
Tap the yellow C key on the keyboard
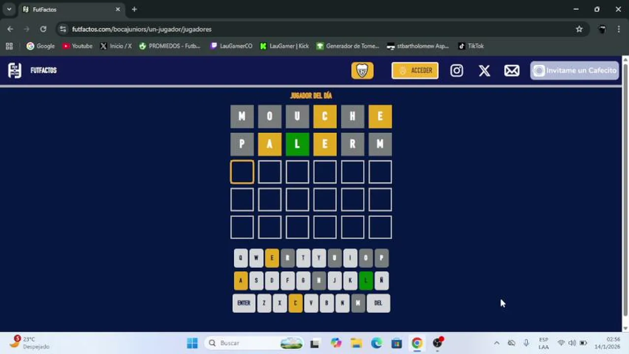pos(295,303)
